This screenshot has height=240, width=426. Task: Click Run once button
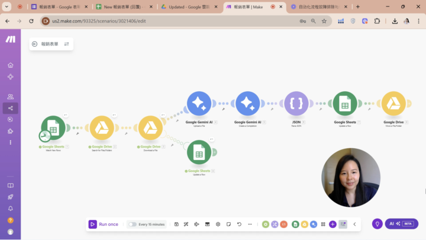click(x=104, y=224)
